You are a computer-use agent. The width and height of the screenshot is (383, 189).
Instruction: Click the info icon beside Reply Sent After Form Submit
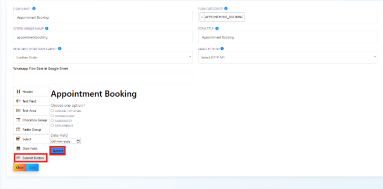[60, 49]
